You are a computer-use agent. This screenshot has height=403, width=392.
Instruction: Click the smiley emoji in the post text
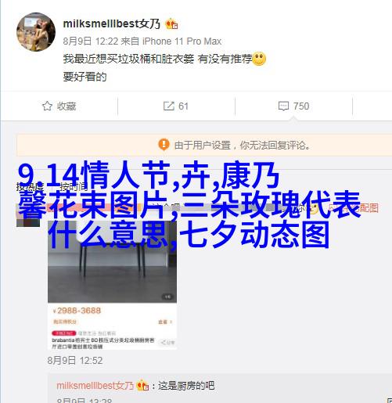point(259,59)
